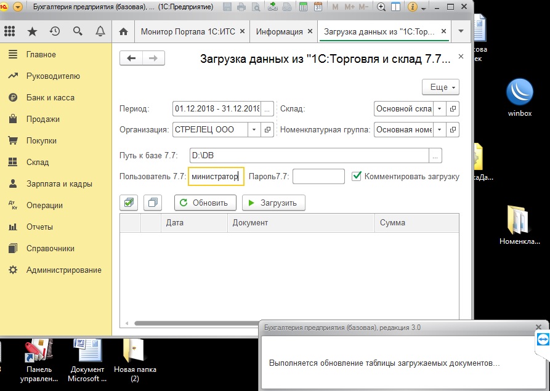
Task: Open the 1C main menu dropdown button
Action: [x=17, y=6]
